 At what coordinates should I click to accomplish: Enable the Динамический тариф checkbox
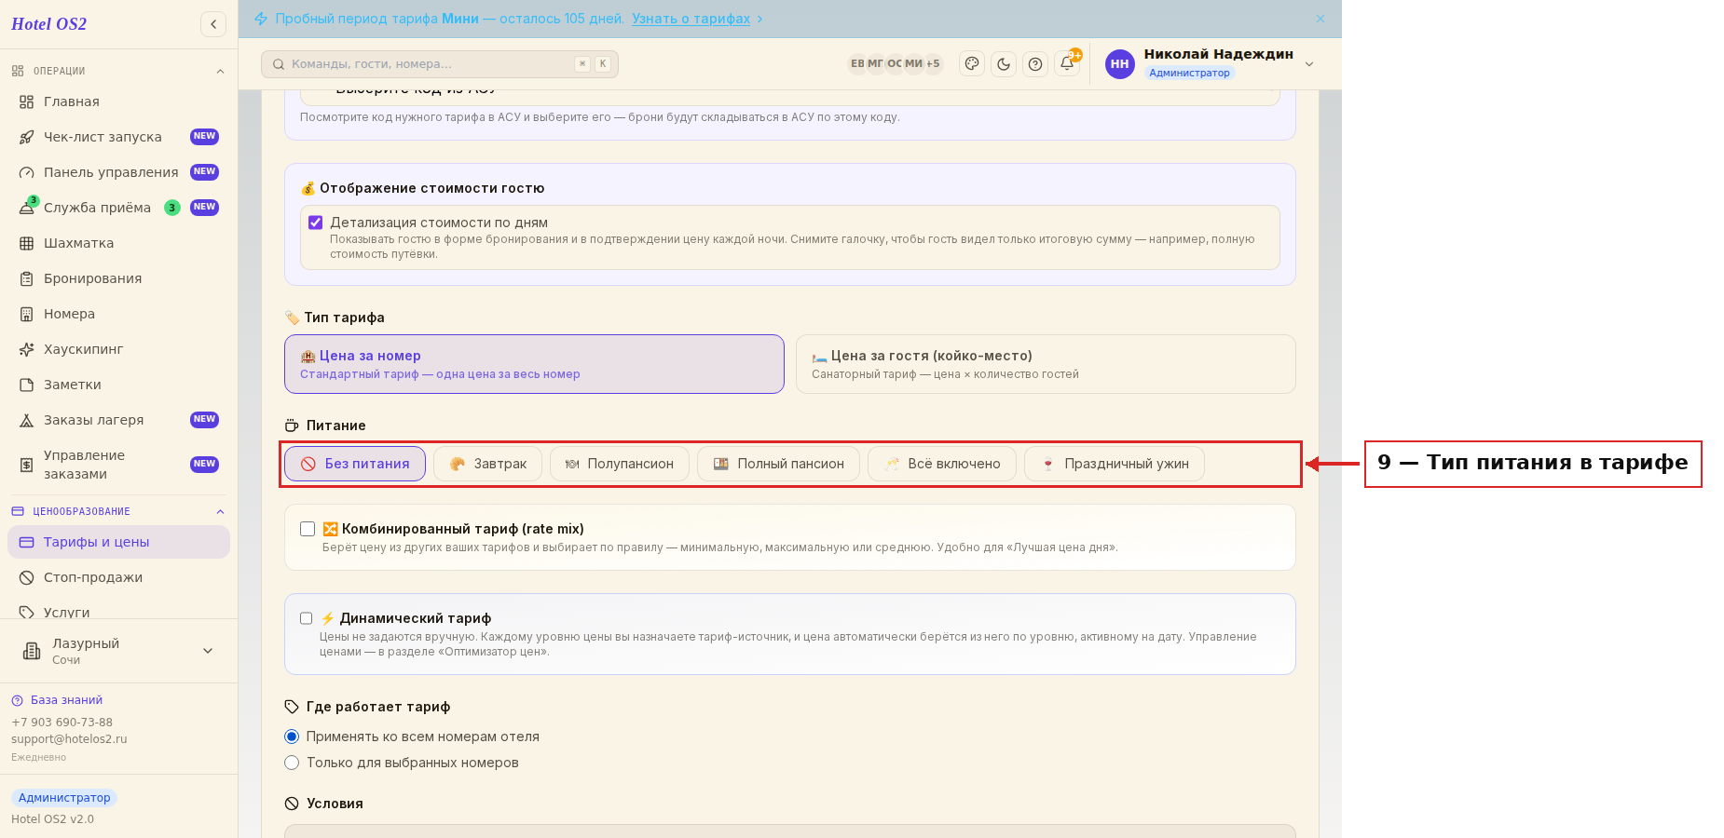click(x=306, y=618)
